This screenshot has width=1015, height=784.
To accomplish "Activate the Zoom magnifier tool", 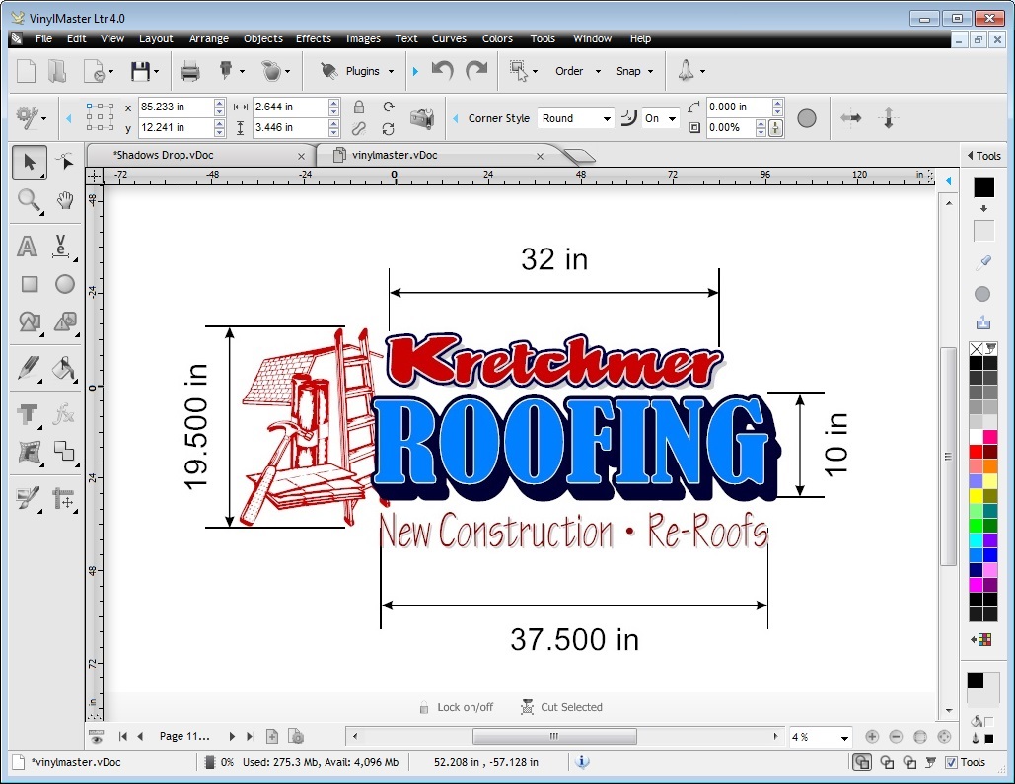I will pos(30,201).
